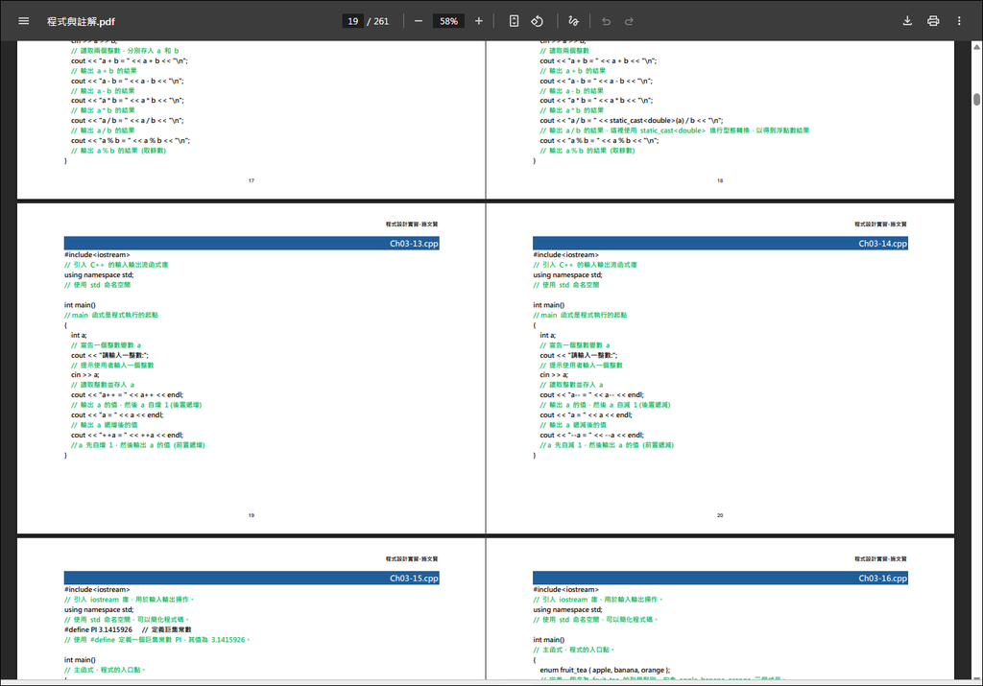983x686 pixels.
Task: Click the 'enum fruit_tea' code line
Action: click(605, 670)
